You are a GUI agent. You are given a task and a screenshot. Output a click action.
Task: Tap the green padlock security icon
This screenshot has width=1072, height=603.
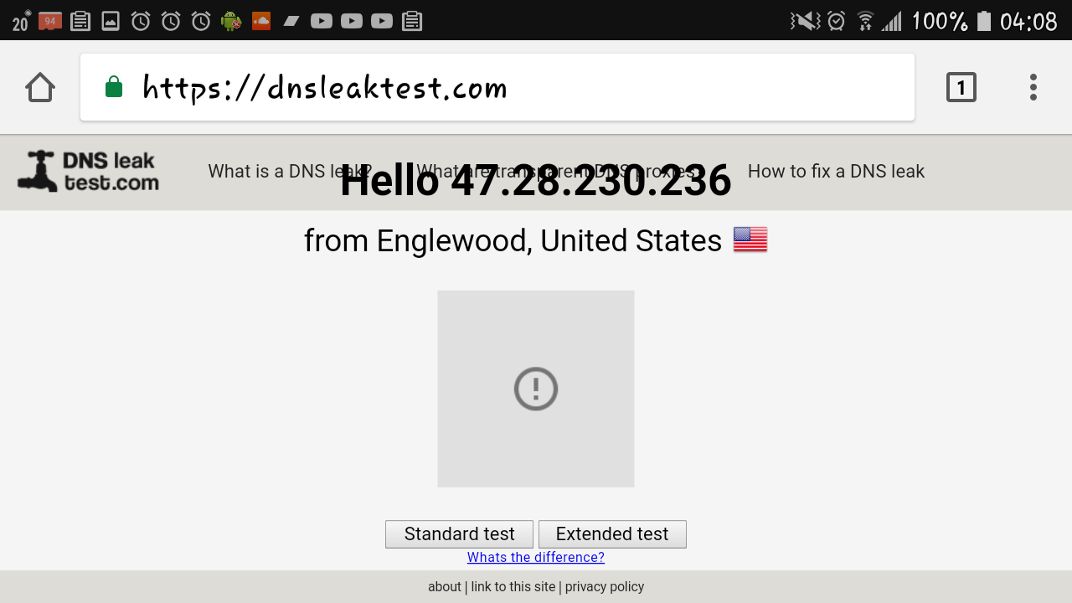pos(114,86)
